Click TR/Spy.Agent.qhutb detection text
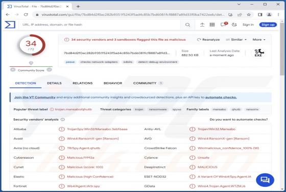286x192 pixels. point(84,148)
